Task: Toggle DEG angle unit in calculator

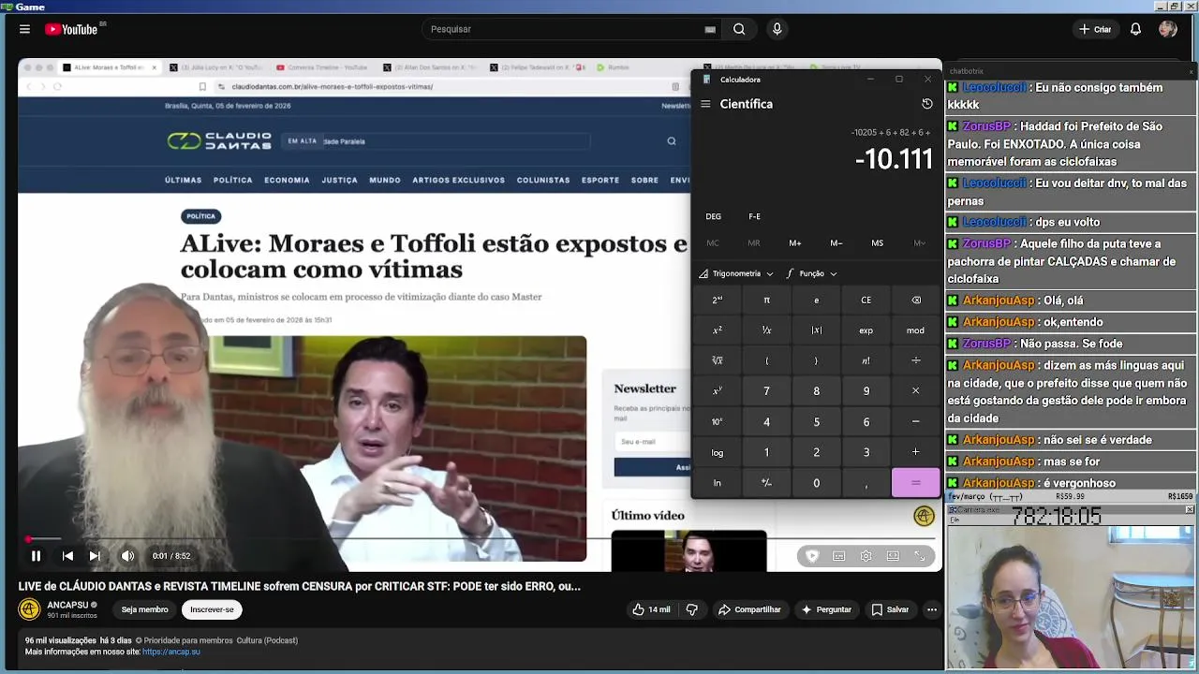Action: (x=714, y=216)
